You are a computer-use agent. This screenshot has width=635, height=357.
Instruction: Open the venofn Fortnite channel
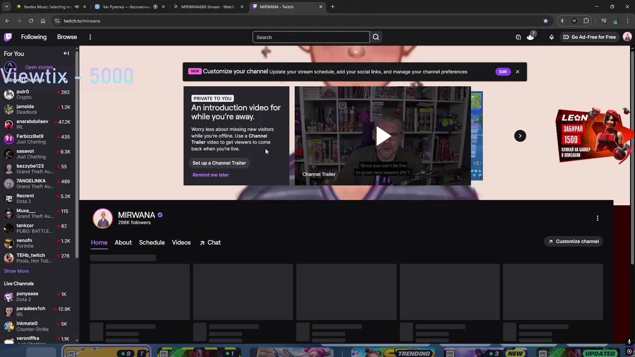(x=37, y=243)
